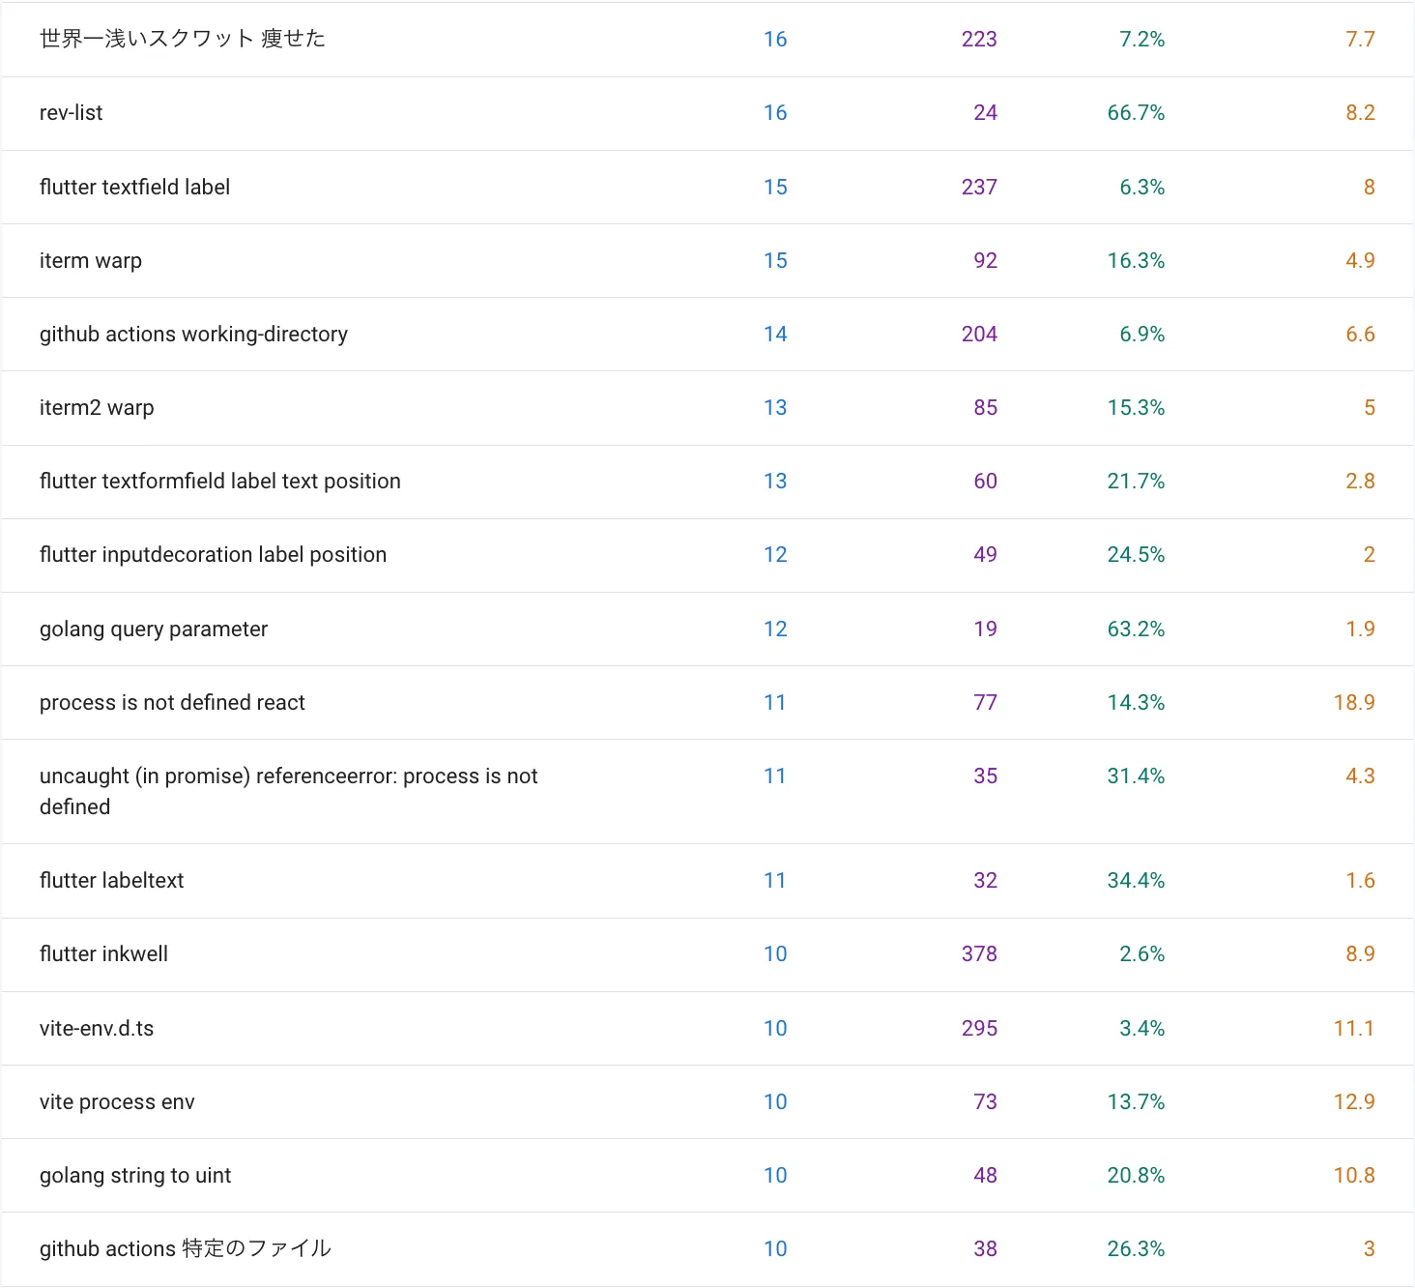Click the process is not defined react query
Image resolution: width=1415 pixels, height=1288 pixels.
(172, 702)
